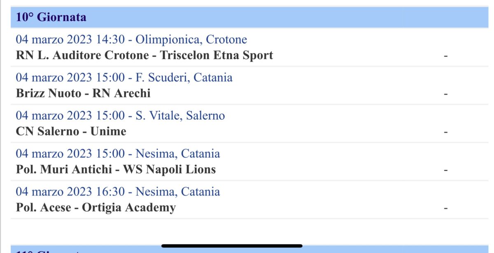Click the score dash for Brizz Nuoto match

tap(445, 94)
